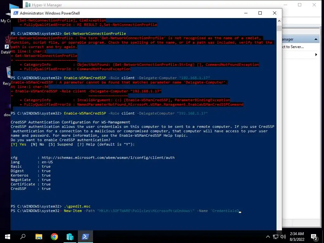Click 'lang : en-US' output line
This screenshot has width=324, height=243.
point(32,162)
